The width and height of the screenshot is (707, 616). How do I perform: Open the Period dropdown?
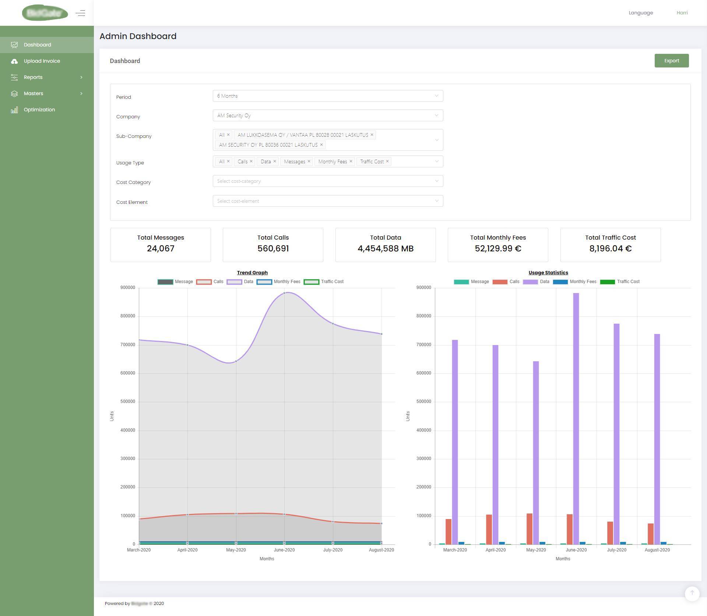click(327, 96)
